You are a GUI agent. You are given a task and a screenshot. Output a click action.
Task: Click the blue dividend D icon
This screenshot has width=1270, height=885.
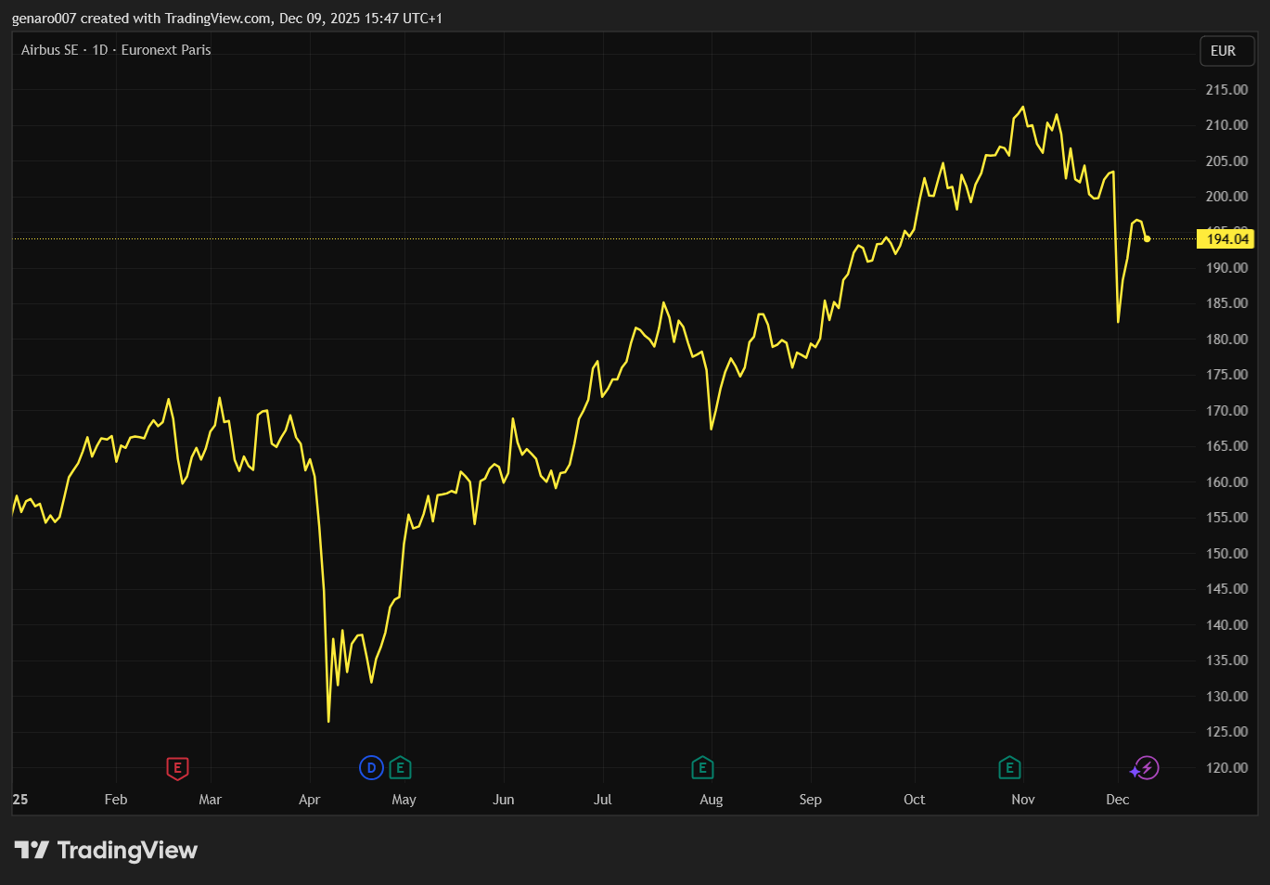(371, 768)
